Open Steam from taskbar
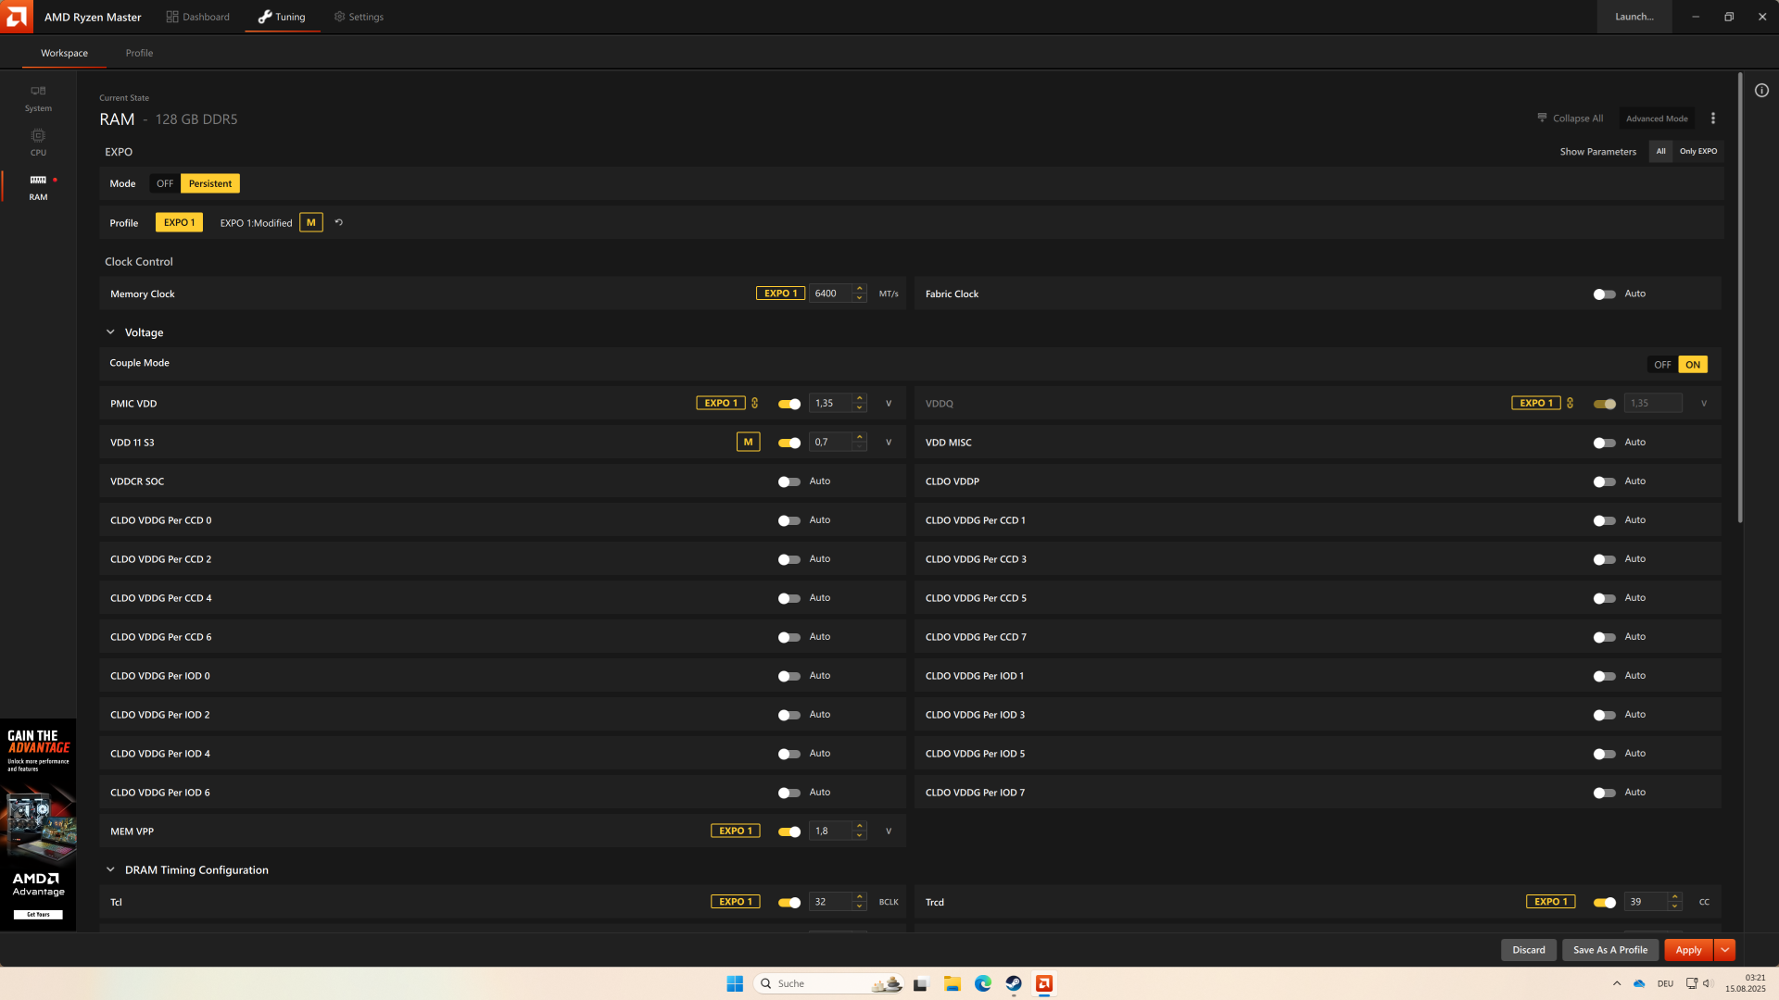The image size is (1779, 1000). 1014,983
